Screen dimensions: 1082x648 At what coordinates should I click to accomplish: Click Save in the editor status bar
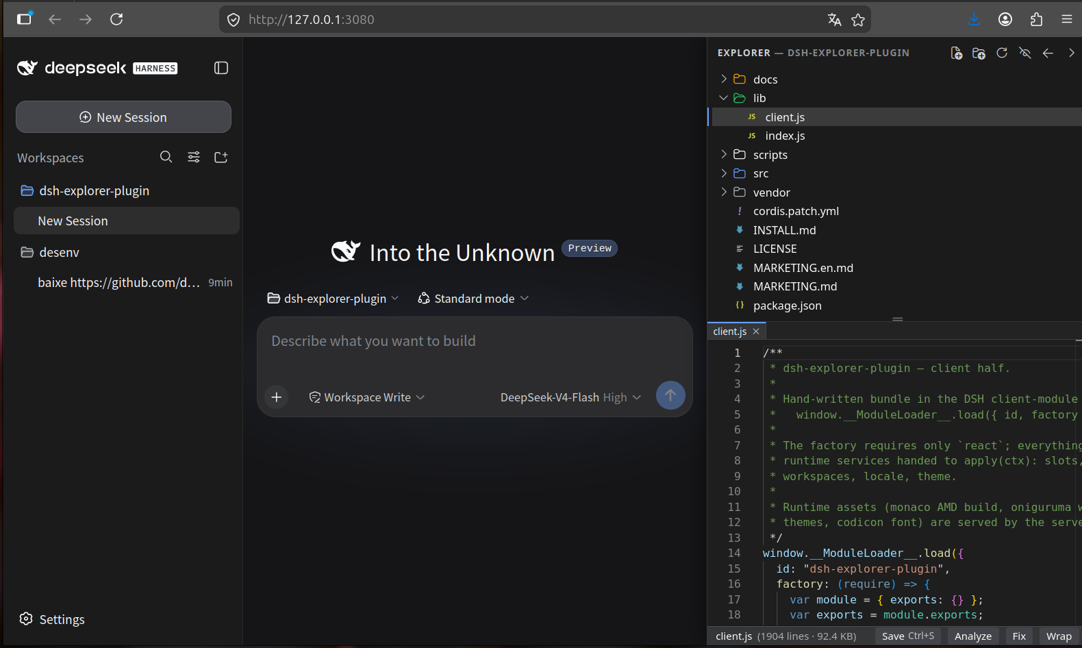[908, 636]
